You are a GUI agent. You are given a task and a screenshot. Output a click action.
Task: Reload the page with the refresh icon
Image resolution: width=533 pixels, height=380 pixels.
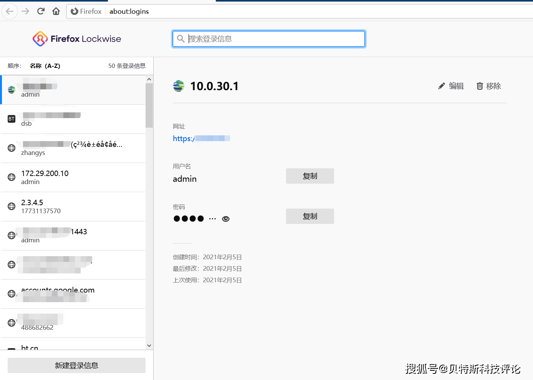click(41, 12)
